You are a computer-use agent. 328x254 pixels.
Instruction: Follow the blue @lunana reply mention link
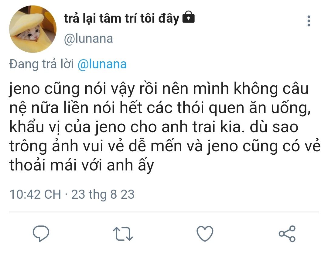[102, 64]
